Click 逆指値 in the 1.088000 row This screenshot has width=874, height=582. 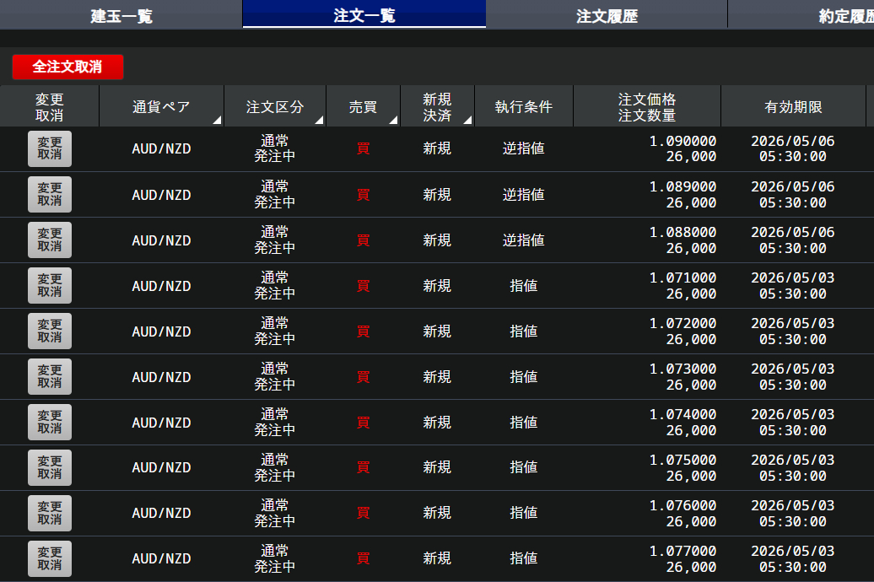click(523, 240)
